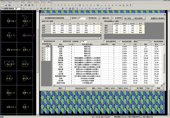Select the 舌面_37 pattern piece thumbnail
This screenshot has height=118, width=170.
point(25,64)
